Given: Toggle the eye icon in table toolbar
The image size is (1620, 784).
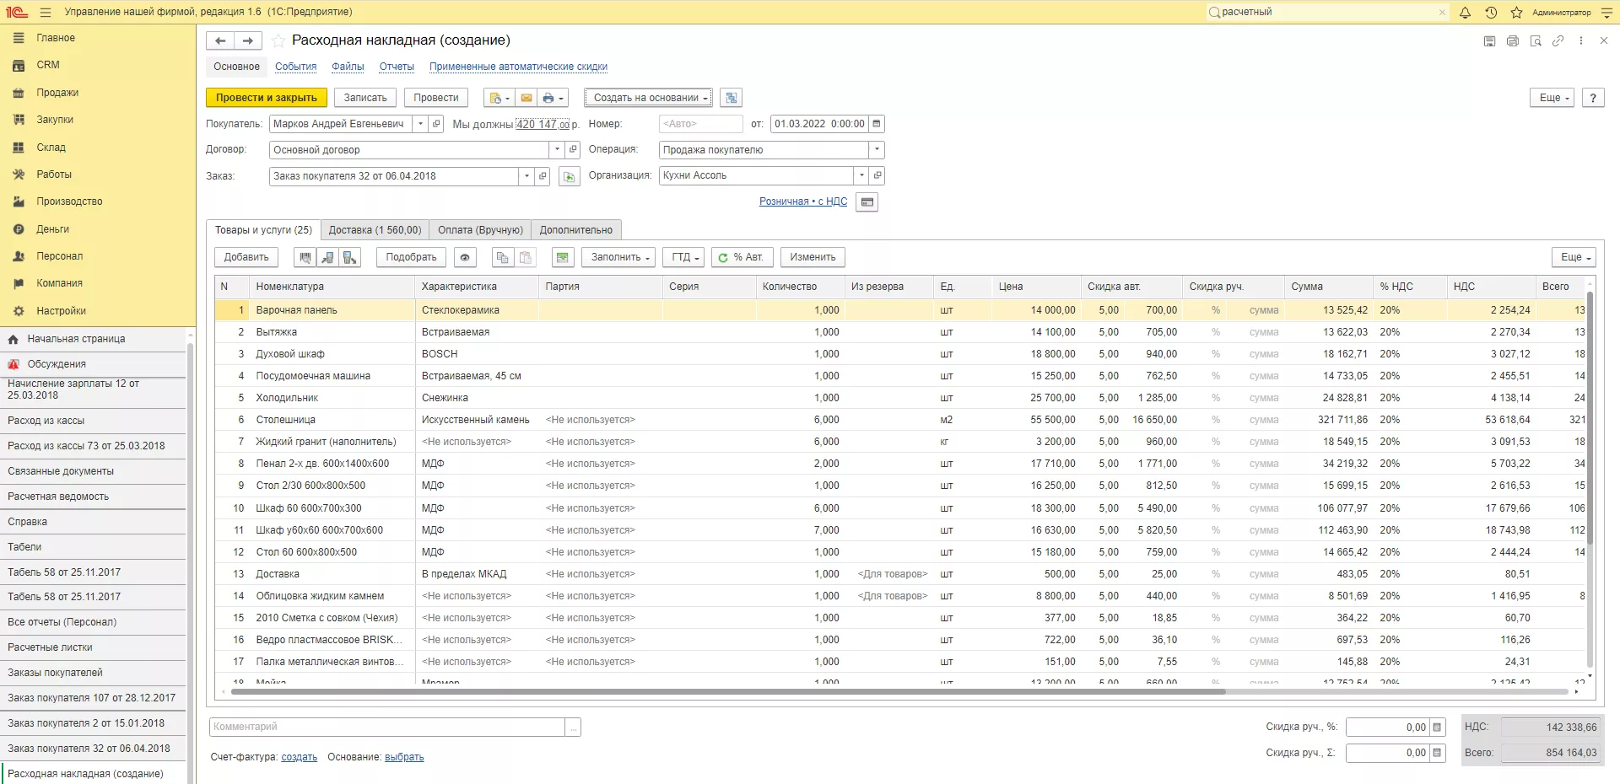Looking at the screenshot, I should 465,257.
